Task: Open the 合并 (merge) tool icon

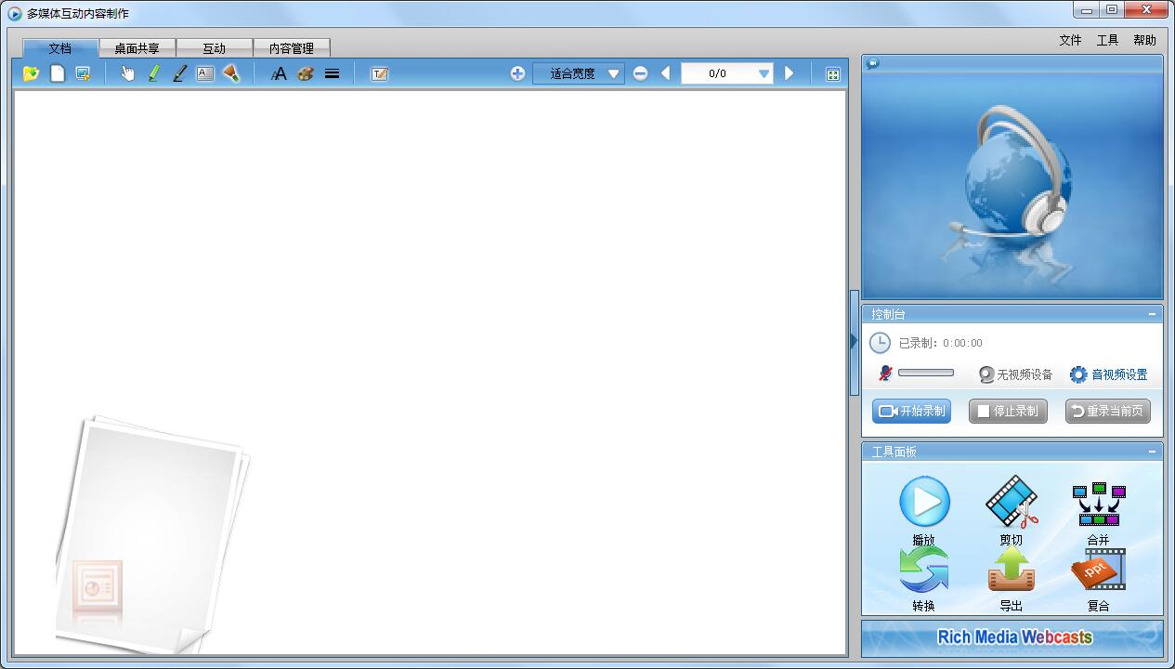Action: [x=1098, y=505]
